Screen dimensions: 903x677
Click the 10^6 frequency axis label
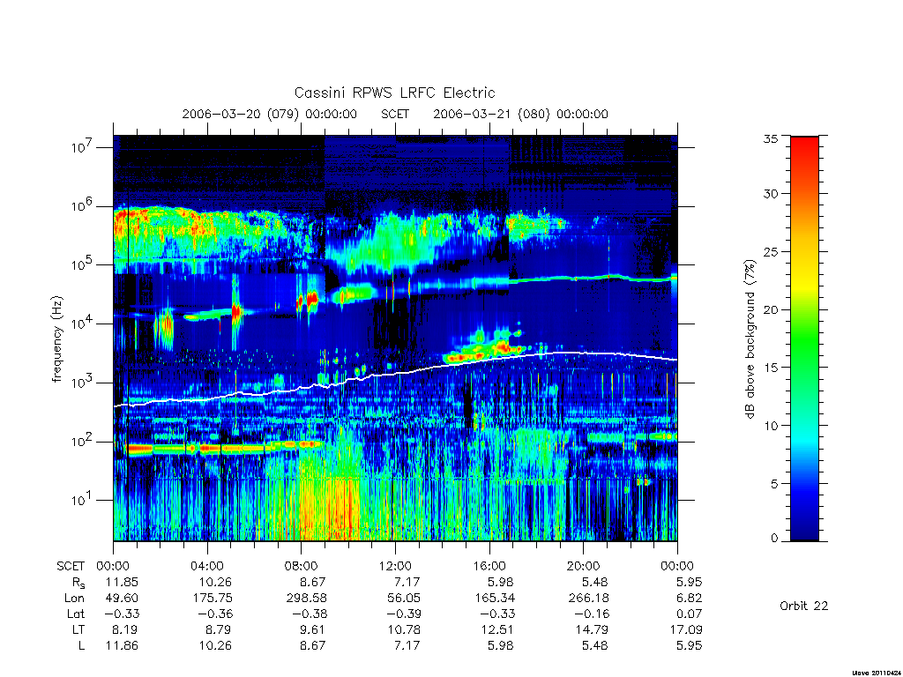(x=82, y=206)
